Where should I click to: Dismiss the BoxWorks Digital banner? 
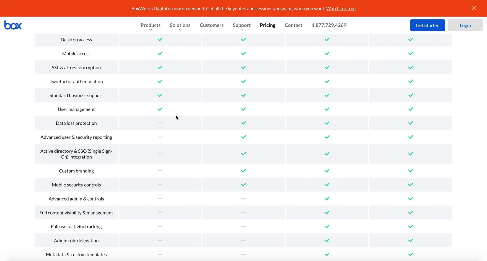[x=473, y=8]
